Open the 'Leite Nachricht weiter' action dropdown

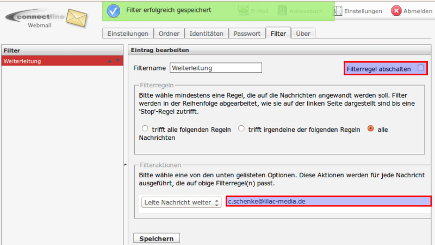[181, 202]
